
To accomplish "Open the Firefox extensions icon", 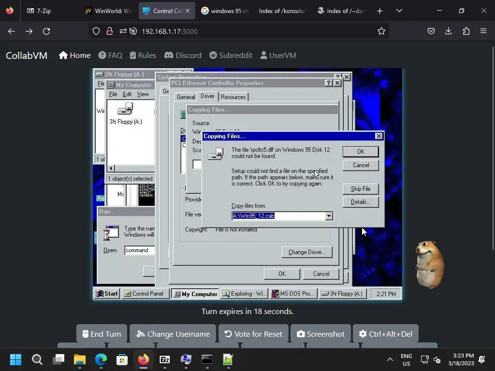I will (x=466, y=31).
